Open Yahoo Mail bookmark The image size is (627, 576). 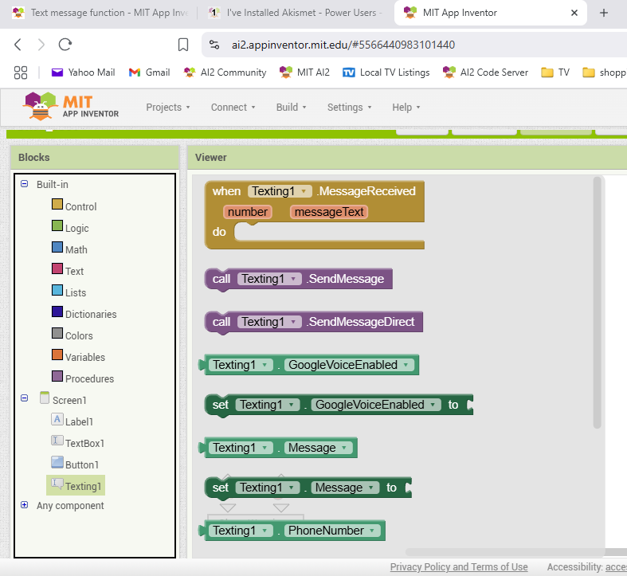coord(83,72)
